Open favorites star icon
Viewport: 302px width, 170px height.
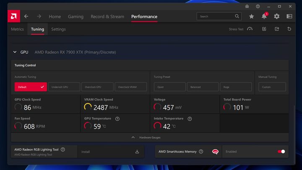[251, 16]
